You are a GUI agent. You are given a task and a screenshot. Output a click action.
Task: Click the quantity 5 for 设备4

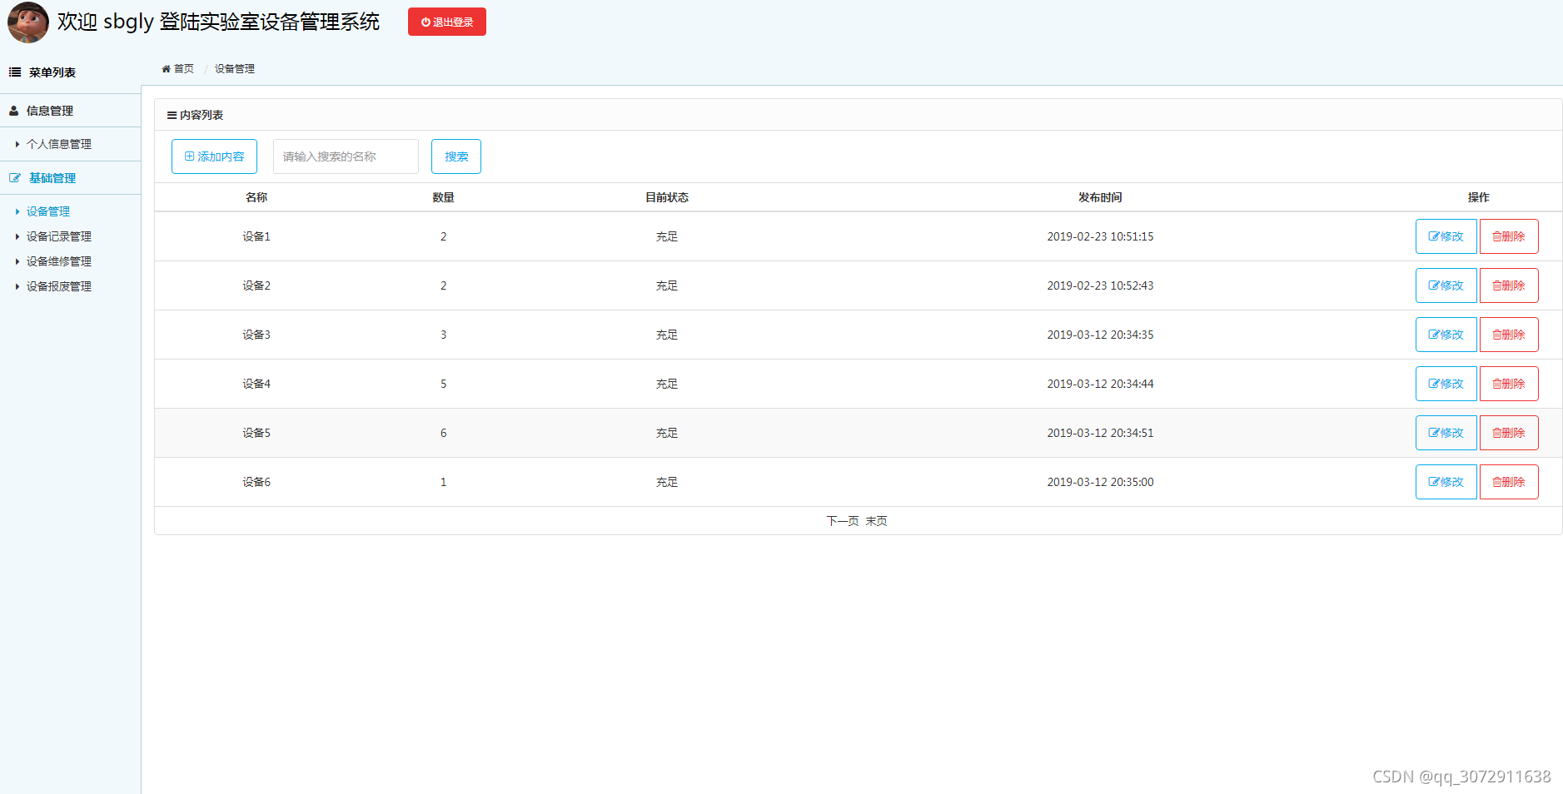(443, 384)
